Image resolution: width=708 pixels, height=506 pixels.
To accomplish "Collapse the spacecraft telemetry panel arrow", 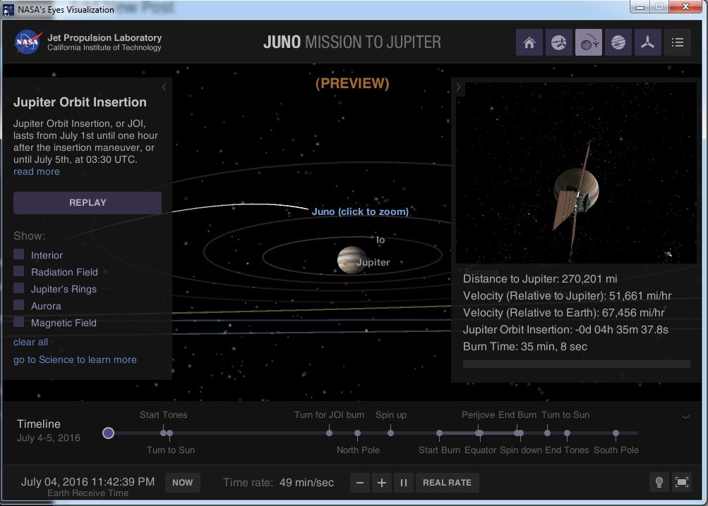I will click(x=458, y=87).
